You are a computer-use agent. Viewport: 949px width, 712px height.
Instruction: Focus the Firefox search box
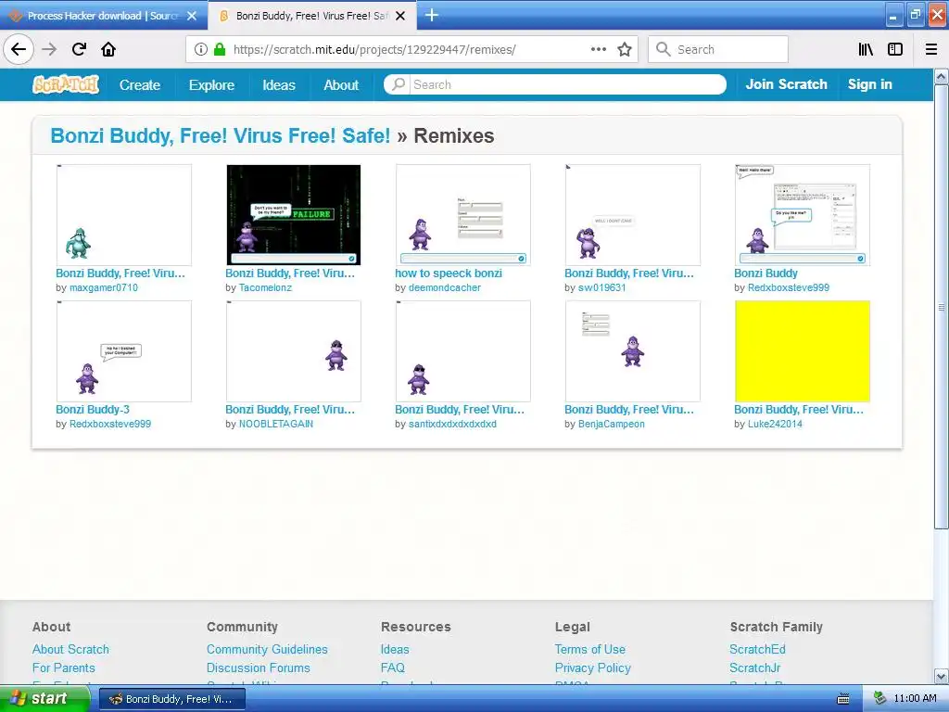coord(718,50)
